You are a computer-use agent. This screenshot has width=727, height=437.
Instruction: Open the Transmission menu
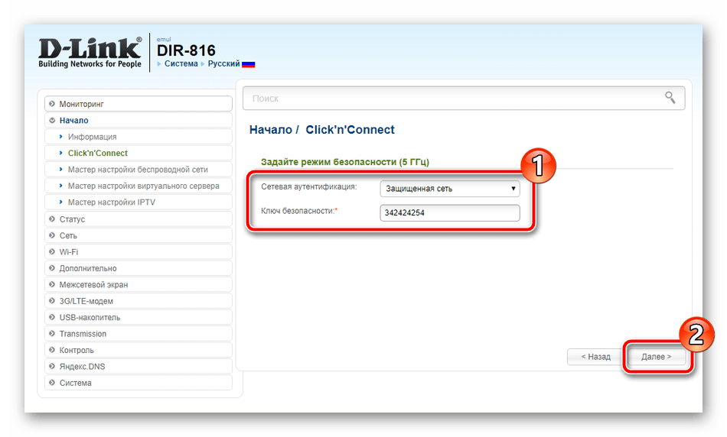click(x=139, y=334)
